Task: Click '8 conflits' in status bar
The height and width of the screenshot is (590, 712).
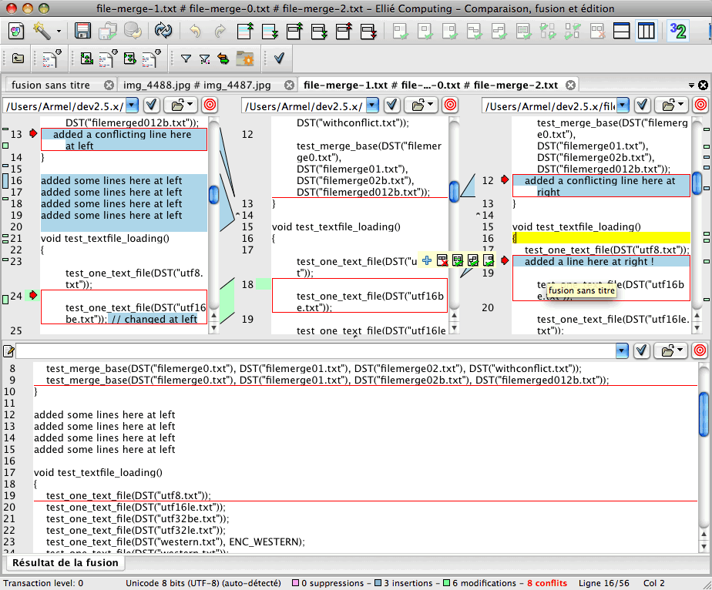Action: (547, 583)
